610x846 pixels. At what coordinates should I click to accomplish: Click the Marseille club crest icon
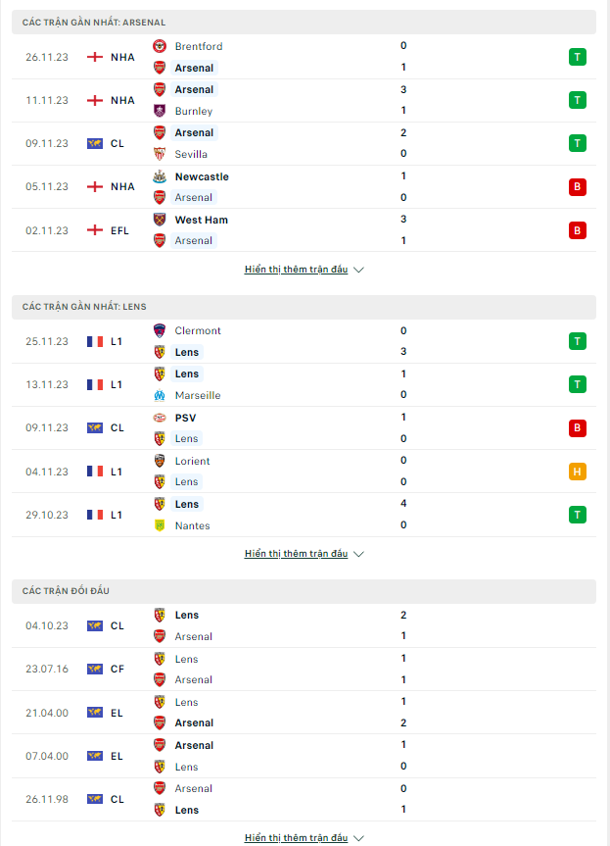(160, 395)
